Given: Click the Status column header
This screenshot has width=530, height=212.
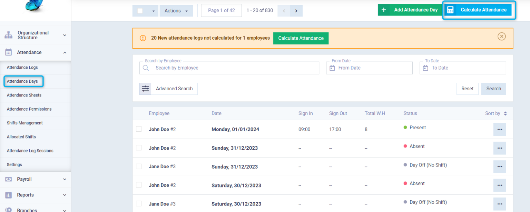Looking at the screenshot, I should (410, 113).
